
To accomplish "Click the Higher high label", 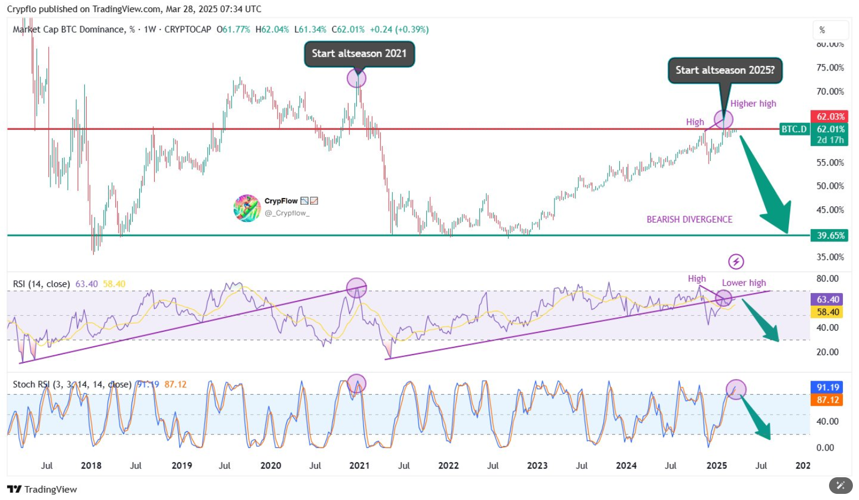I will 753,103.
